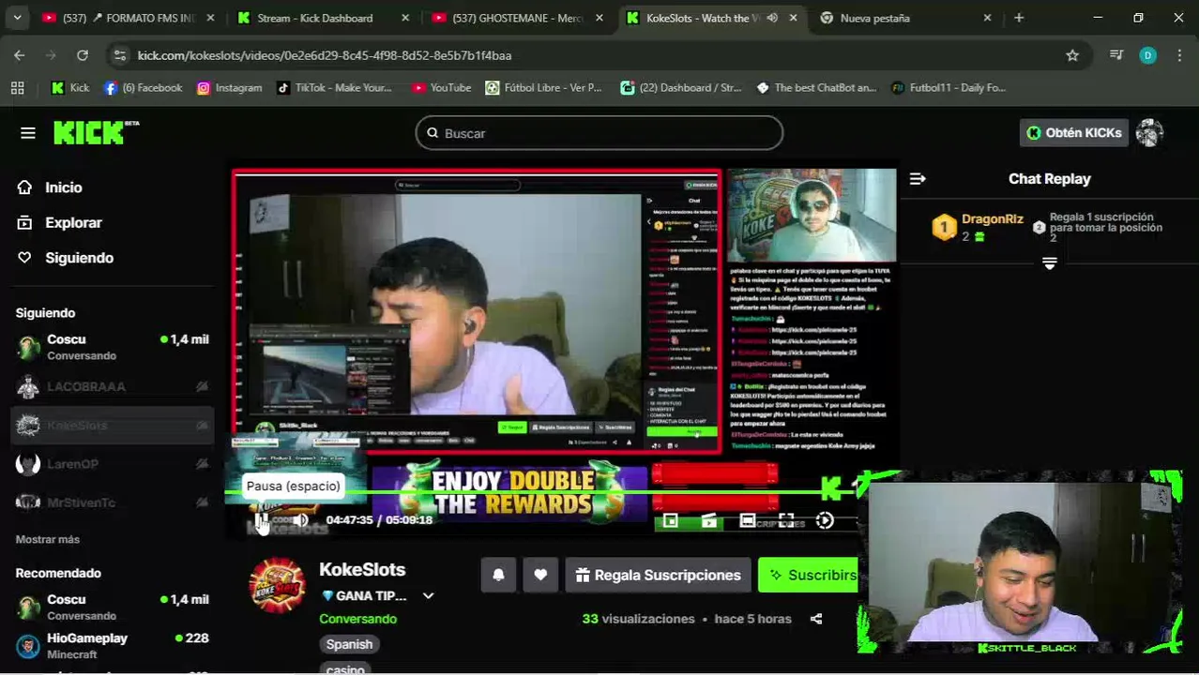Follow KokeSlots with the heart button
The width and height of the screenshot is (1199, 675).
(540, 575)
